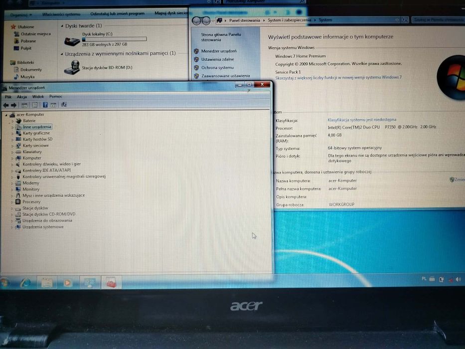Open the Akcja menu
The width and height of the screenshot is (465, 349).
[x=21, y=97]
